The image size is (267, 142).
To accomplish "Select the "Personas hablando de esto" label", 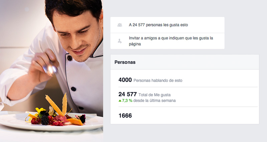I will (158, 81).
